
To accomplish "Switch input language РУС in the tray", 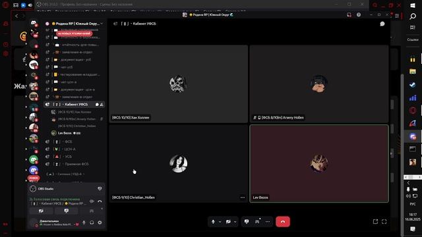I will pos(413,204).
